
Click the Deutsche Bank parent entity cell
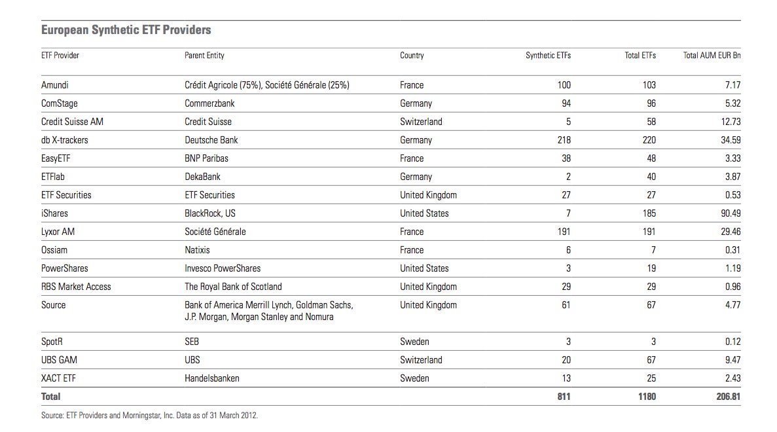(211, 140)
